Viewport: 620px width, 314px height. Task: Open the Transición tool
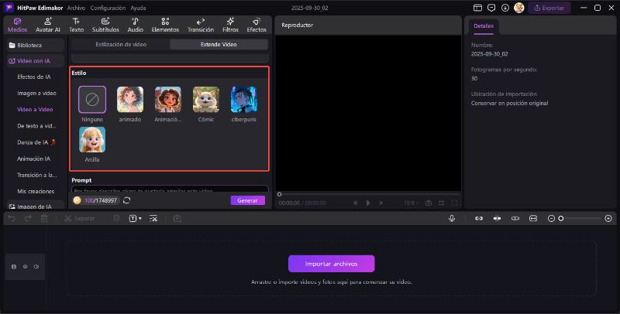(201, 25)
